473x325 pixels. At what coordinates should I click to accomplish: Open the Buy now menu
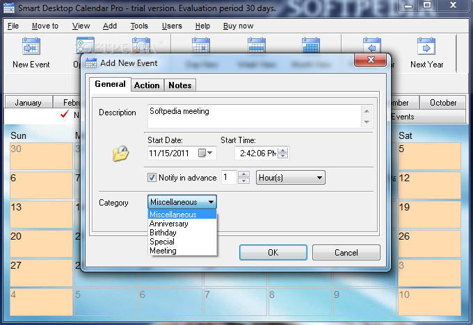coord(238,26)
